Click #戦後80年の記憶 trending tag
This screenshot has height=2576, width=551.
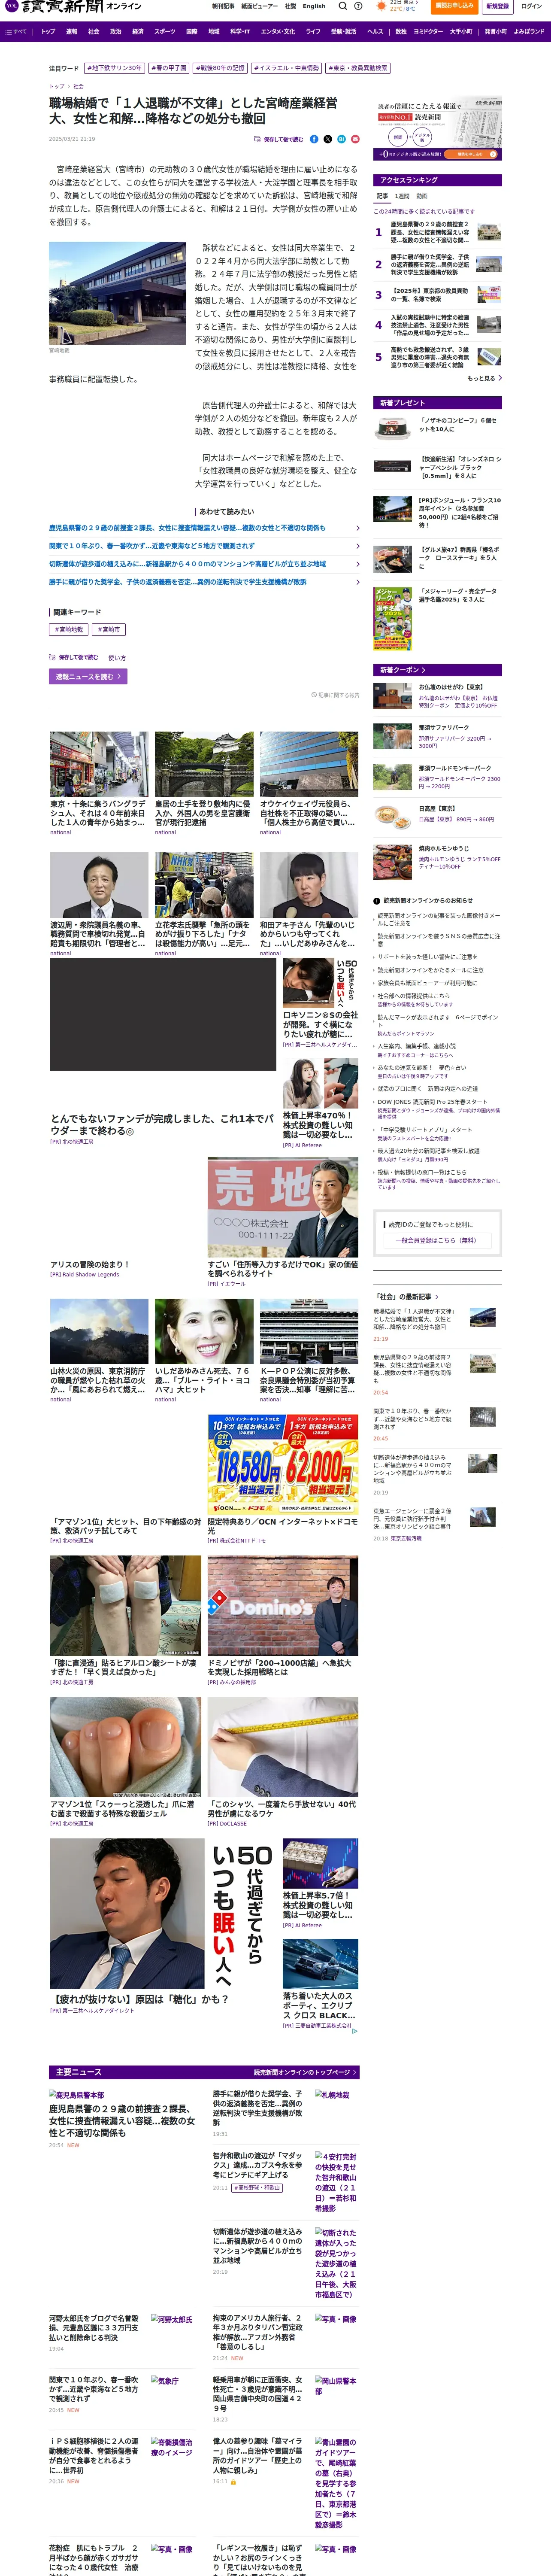point(220,68)
